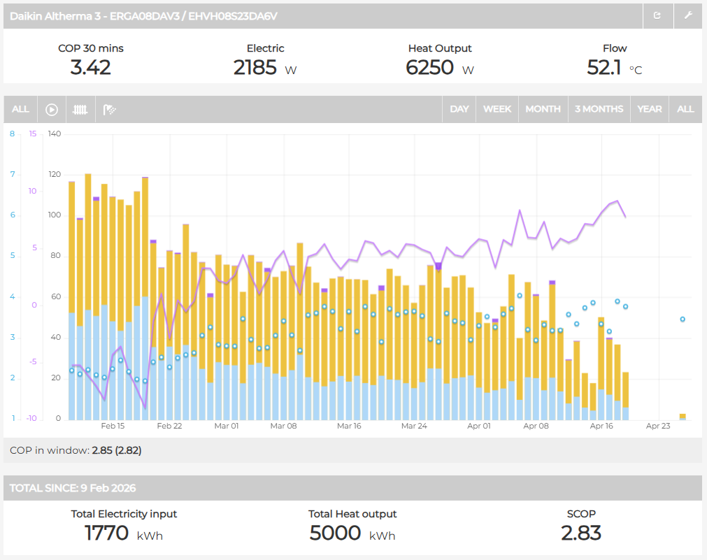Switch to the DAY time range
Image resolution: width=707 pixels, height=560 pixels.
(459, 109)
